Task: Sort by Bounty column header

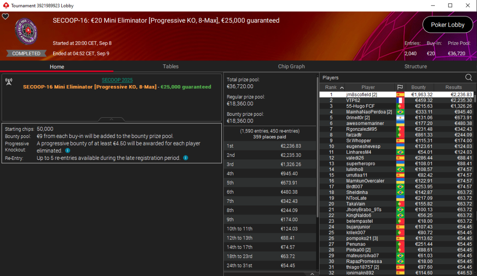Action: [x=419, y=87]
